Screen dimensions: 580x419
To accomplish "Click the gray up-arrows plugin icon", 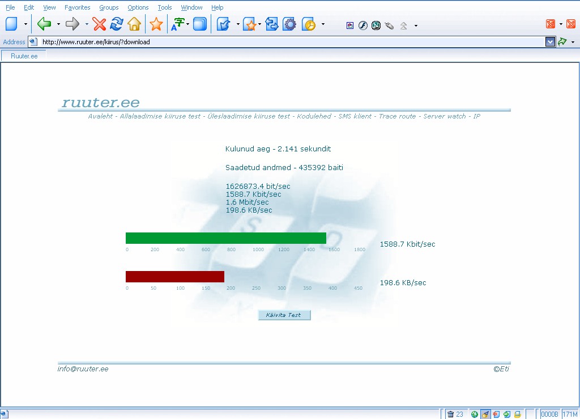I will point(403,26).
